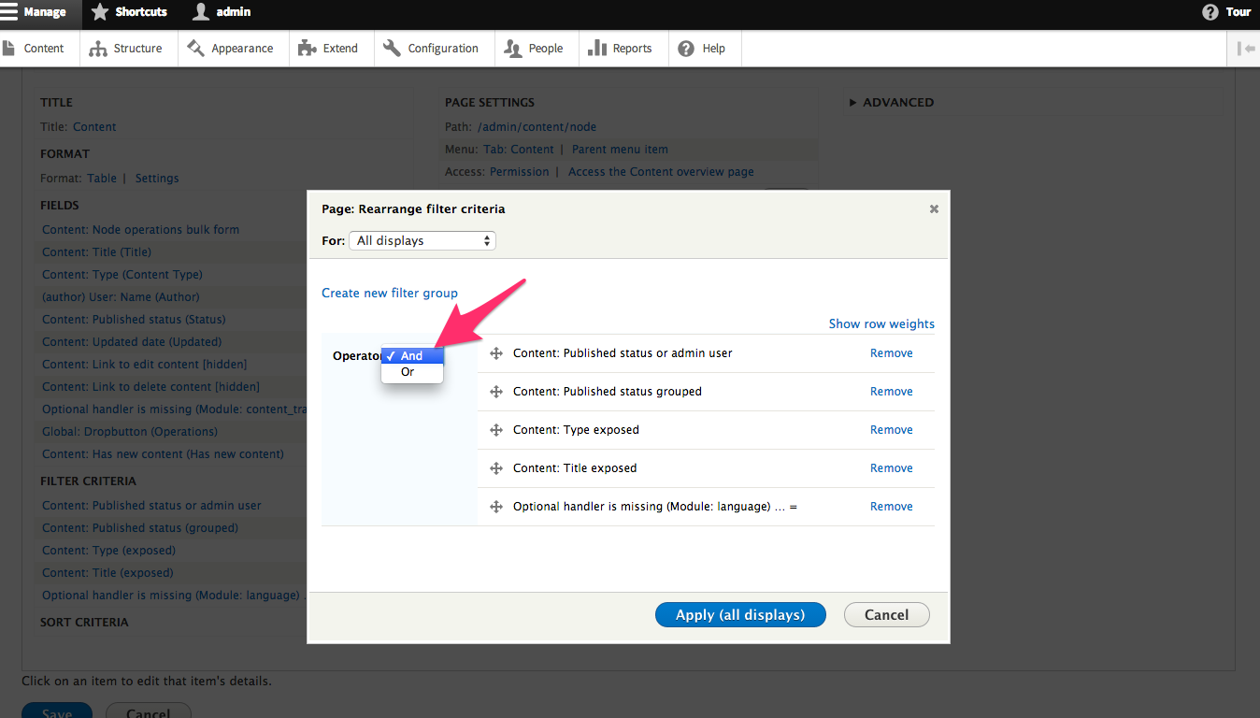Click the Parent menu item link
Screen dimensions: 1260x718
pyautogui.click(x=620, y=150)
